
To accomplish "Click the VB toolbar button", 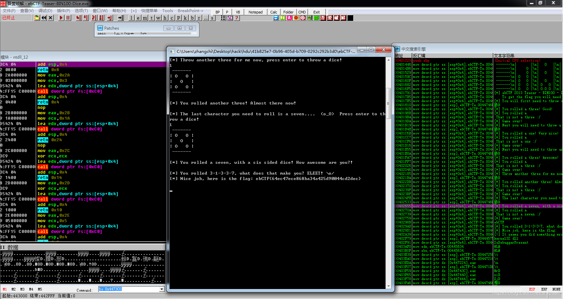I will tap(238, 12).
